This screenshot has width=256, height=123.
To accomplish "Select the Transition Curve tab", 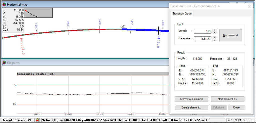I will (182, 14).
